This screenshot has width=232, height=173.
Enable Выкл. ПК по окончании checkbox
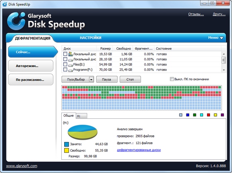click(172, 79)
